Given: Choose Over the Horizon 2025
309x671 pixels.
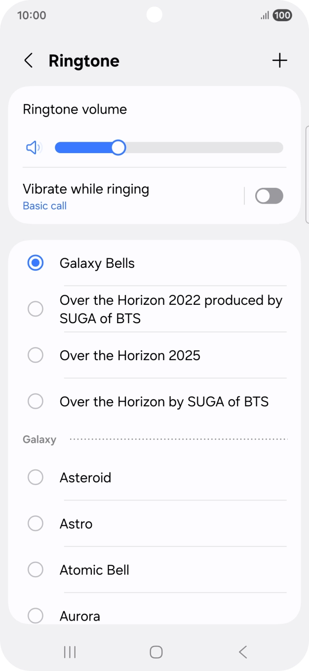Looking at the screenshot, I should [35, 355].
